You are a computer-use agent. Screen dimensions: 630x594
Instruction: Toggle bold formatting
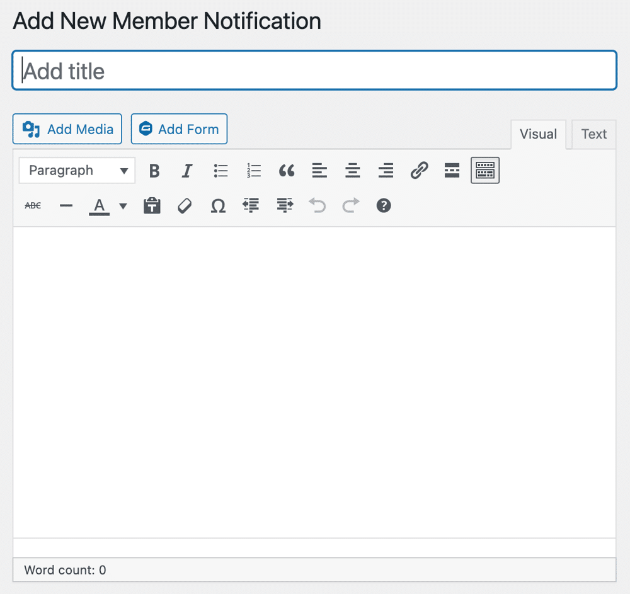(x=154, y=171)
